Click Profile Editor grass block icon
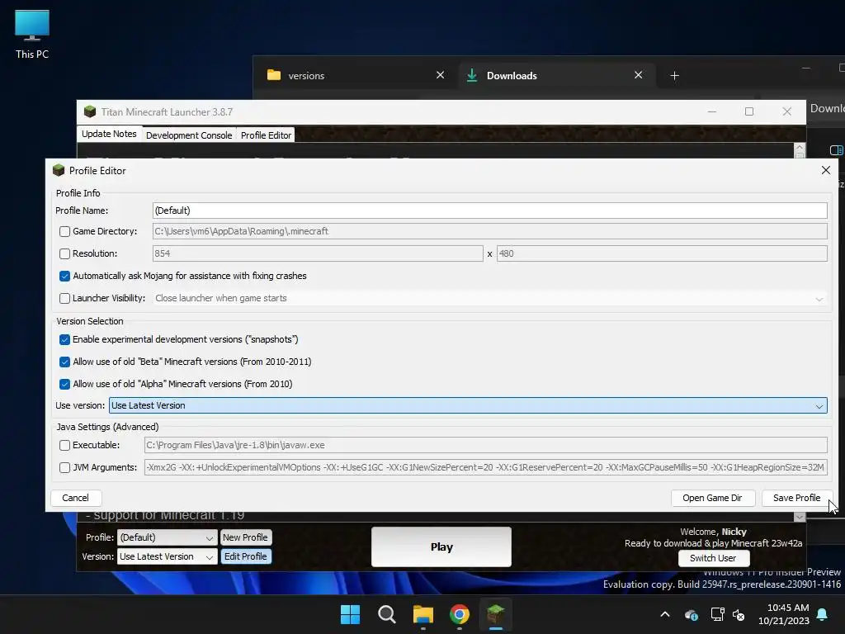Screen dimensions: 845x634 [x=59, y=170]
